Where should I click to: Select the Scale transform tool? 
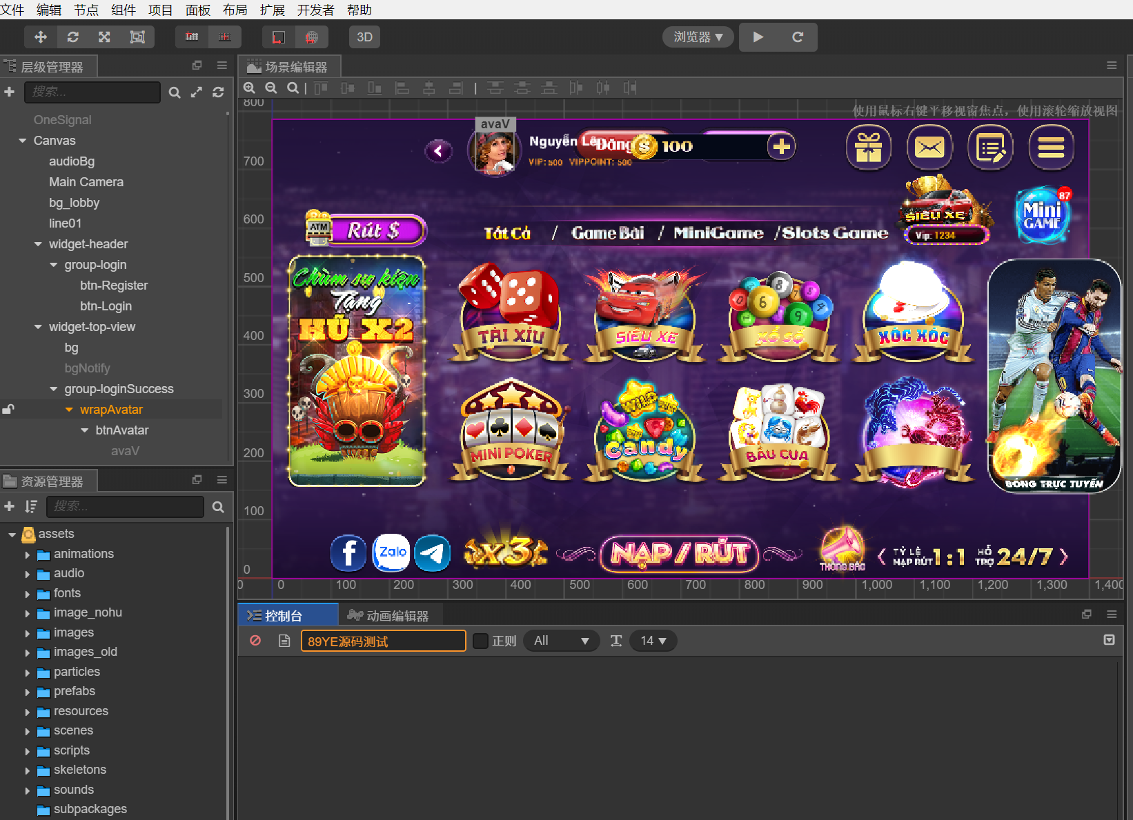104,37
